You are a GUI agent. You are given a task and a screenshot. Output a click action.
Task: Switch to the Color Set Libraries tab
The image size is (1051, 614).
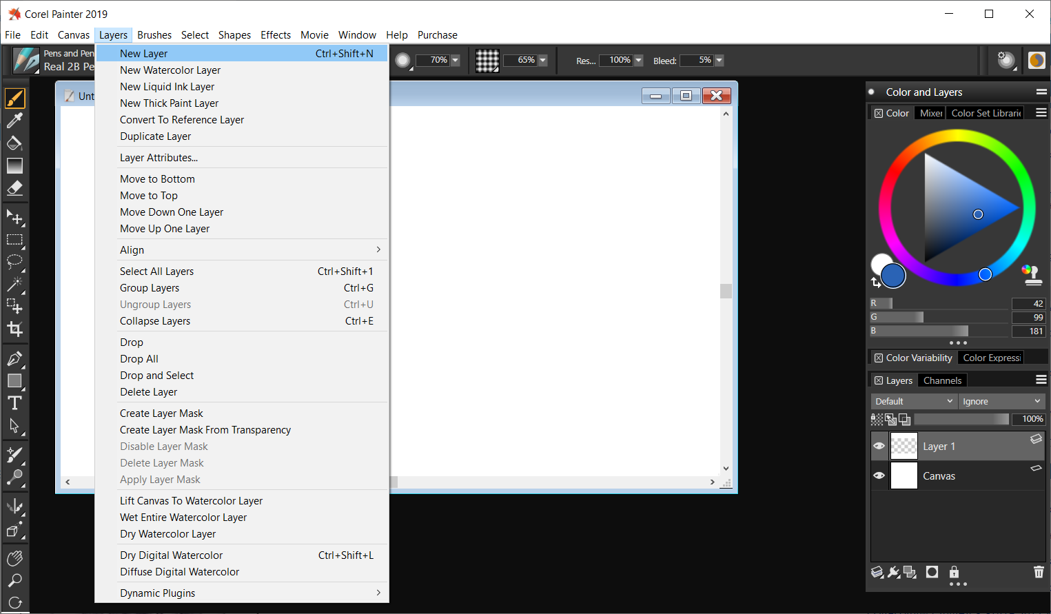point(986,113)
